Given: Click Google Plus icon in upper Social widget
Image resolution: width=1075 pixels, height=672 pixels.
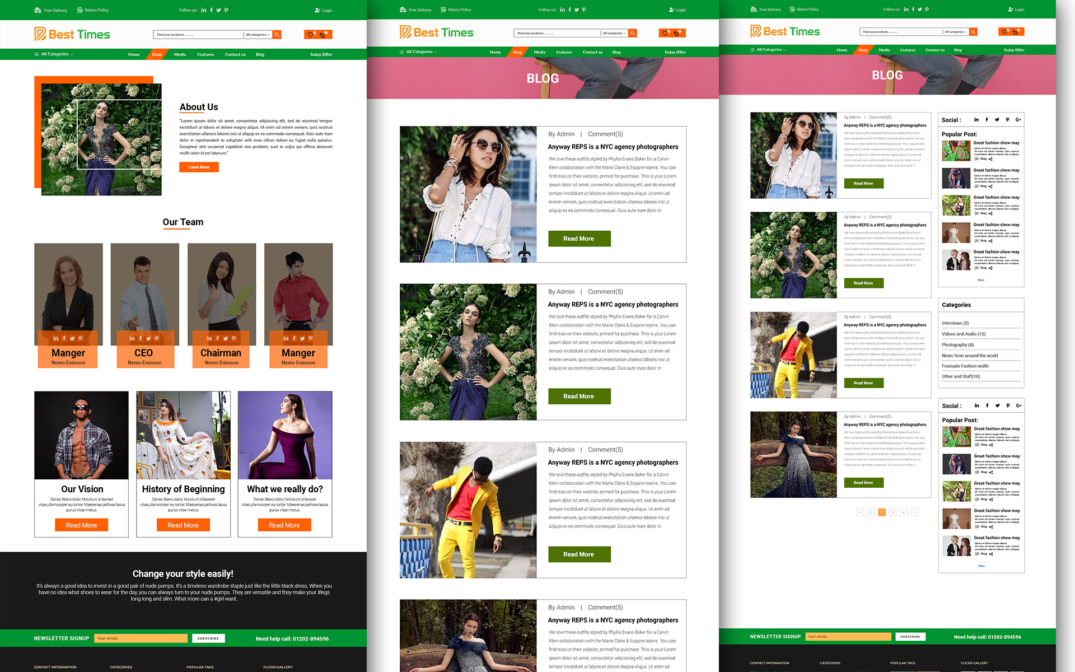Looking at the screenshot, I should 1018,120.
